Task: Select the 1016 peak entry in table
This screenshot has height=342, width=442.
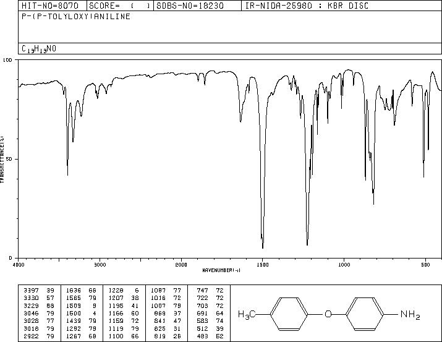Action: 166,298
